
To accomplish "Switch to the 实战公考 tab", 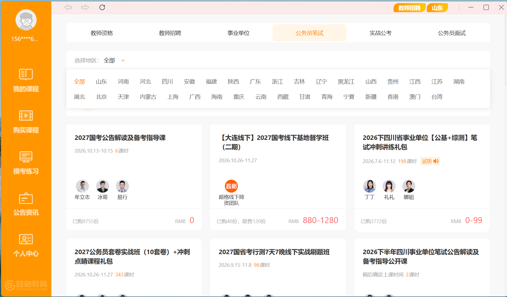I will click(380, 33).
